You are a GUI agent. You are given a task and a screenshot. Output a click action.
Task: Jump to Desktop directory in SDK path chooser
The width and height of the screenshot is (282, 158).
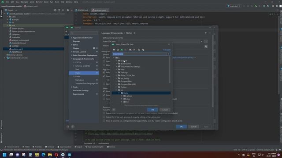(118, 50)
